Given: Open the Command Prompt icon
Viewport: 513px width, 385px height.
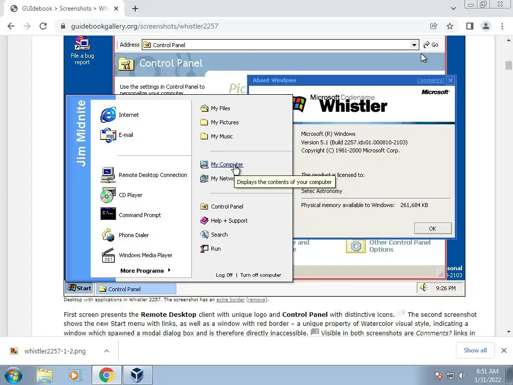Looking at the screenshot, I should (x=108, y=214).
